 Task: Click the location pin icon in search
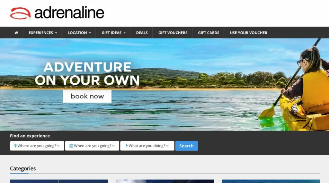15,146
